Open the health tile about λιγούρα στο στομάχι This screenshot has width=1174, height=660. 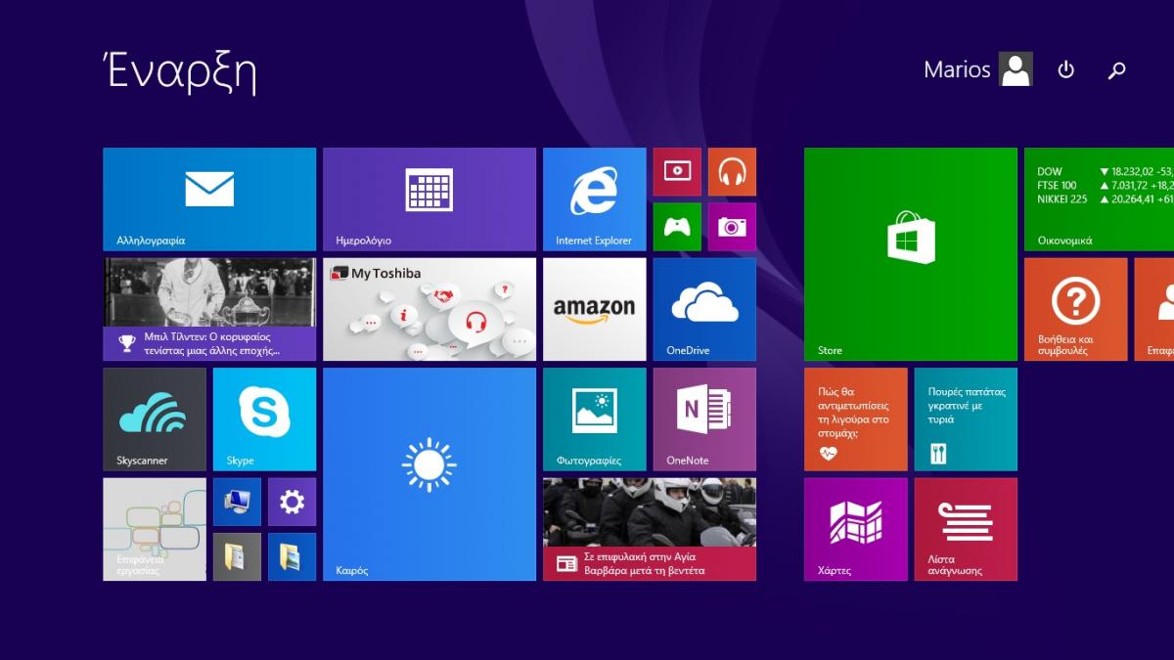coord(856,419)
